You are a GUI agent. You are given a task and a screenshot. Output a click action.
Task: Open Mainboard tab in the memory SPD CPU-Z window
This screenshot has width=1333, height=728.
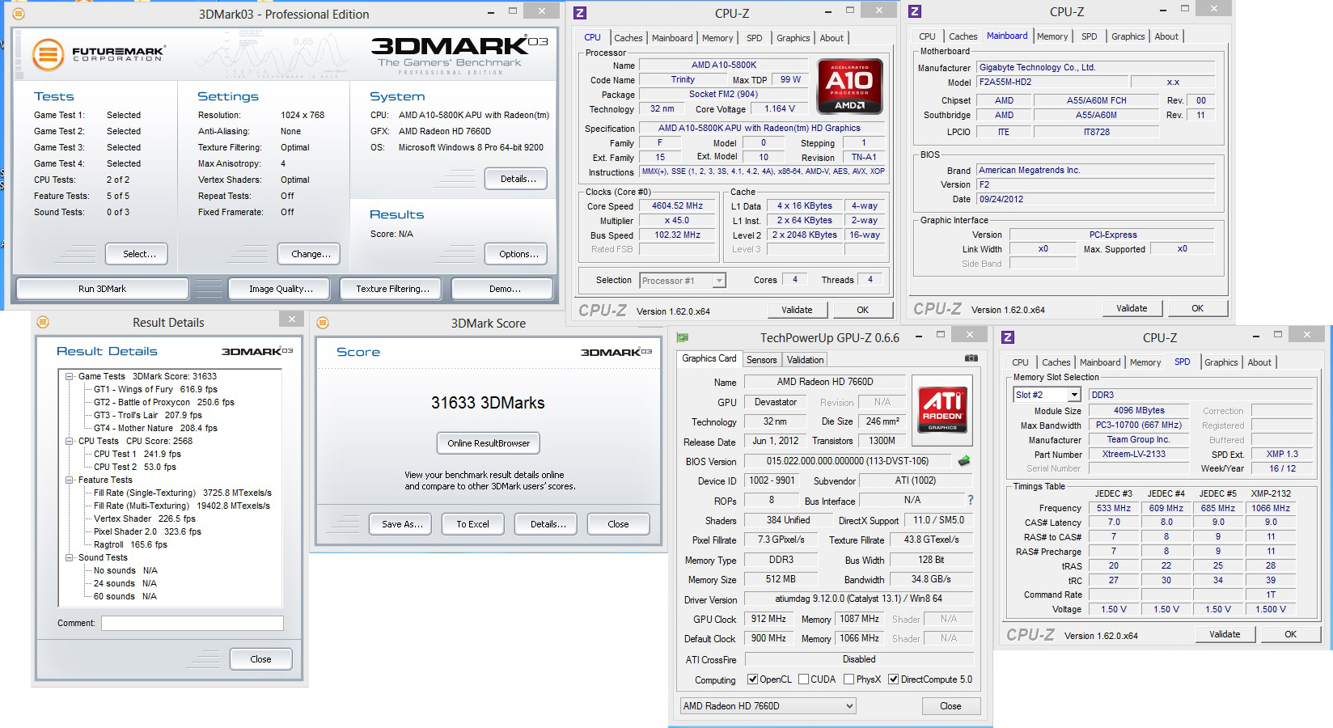[x=1100, y=362]
